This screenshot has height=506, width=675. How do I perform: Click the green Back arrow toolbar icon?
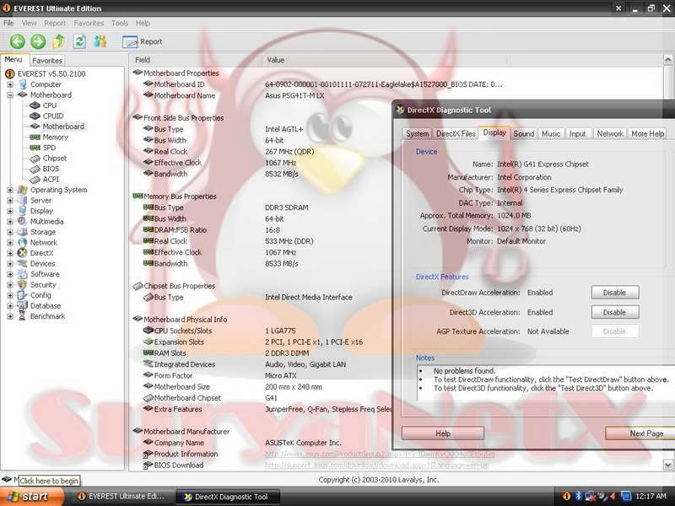point(18,41)
